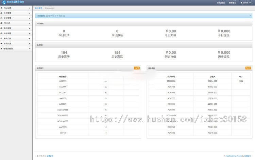The image size is (255, 160).
Task: Dismiss the current time alert banner
Action: click(250, 15)
